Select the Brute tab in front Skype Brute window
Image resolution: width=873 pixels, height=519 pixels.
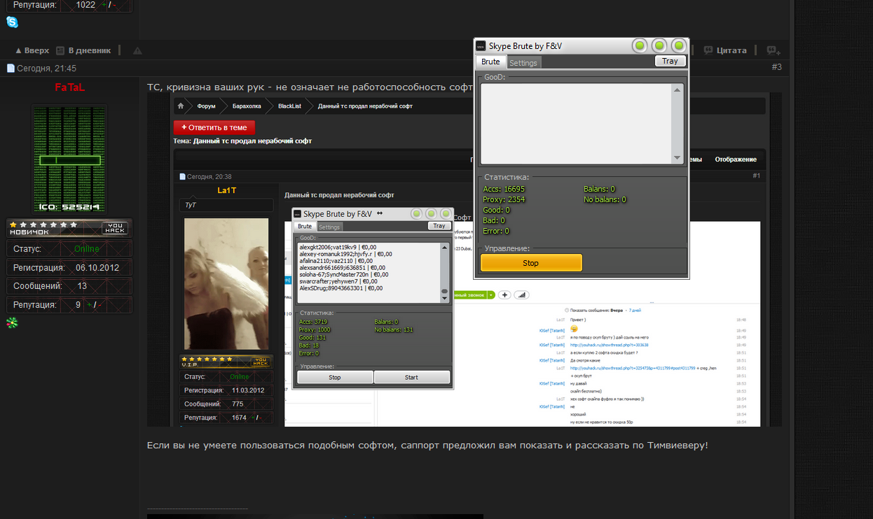point(490,62)
